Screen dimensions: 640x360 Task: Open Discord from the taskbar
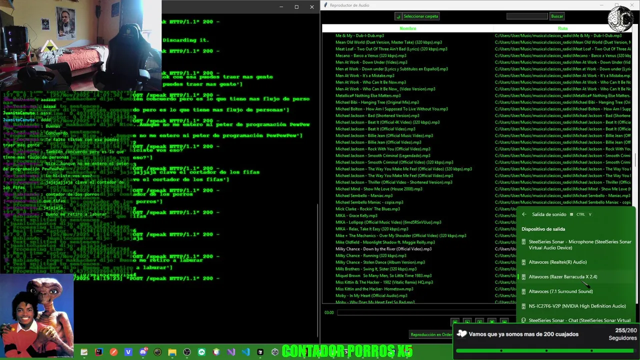[143, 352]
